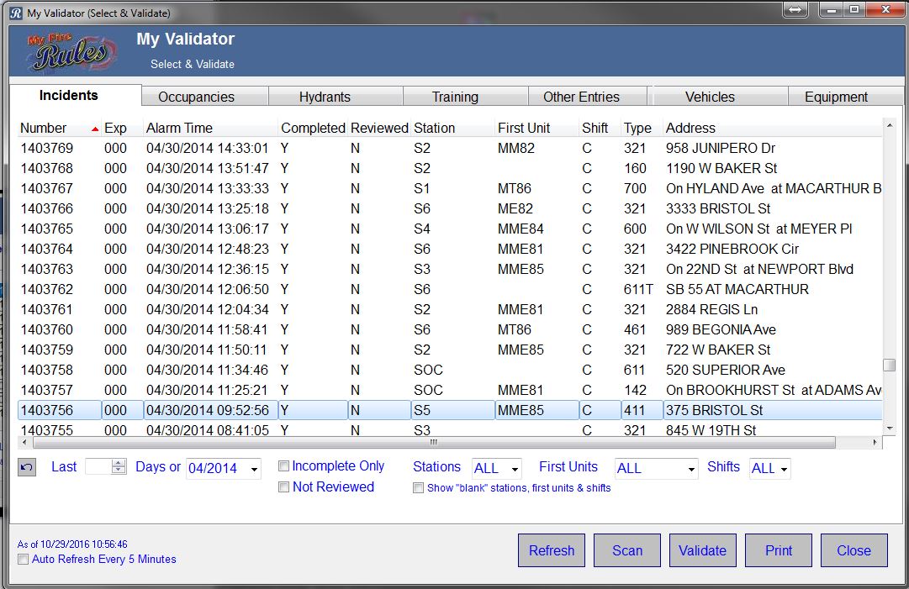The image size is (909, 589).
Task: Toggle Auto Refresh Every 5 Minutes
Action: click(x=24, y=560)
